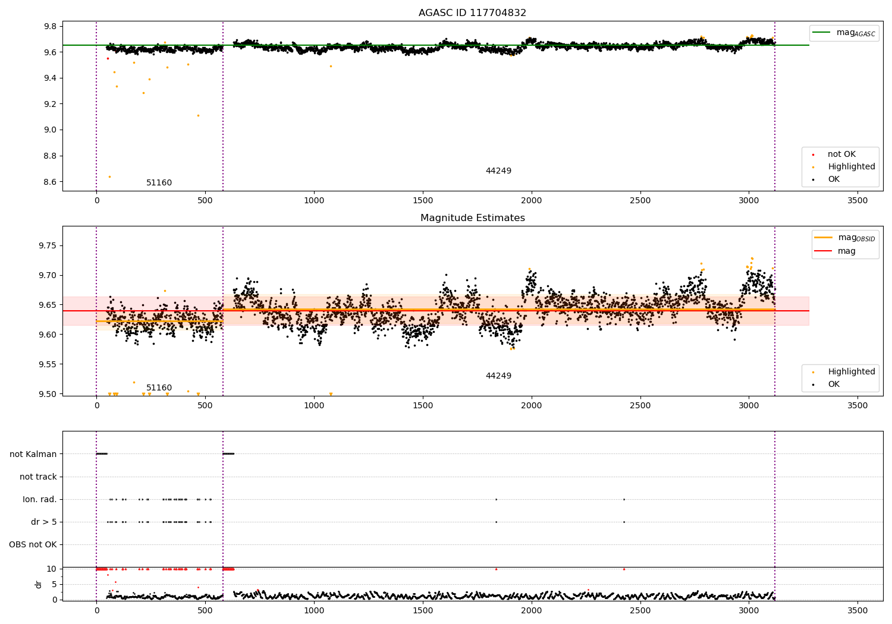
Task: Click the lowest orange outlier near 8.64
Action: (x=109, y=177)
